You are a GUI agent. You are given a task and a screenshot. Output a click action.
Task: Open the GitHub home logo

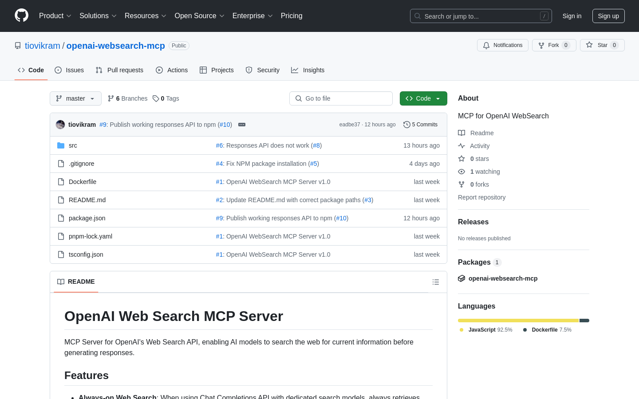click(x=22, y=16)
